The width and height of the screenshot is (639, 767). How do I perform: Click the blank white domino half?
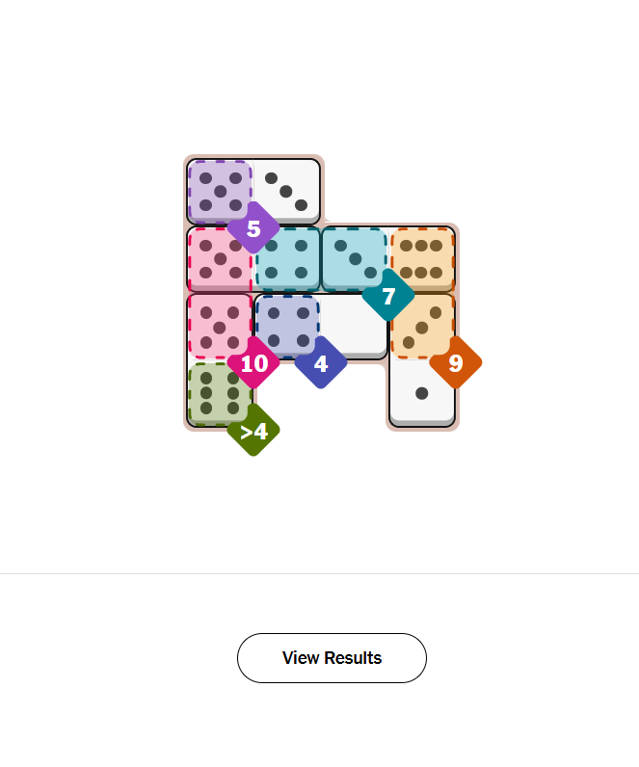pyautogui.click(x=354, y=326)
